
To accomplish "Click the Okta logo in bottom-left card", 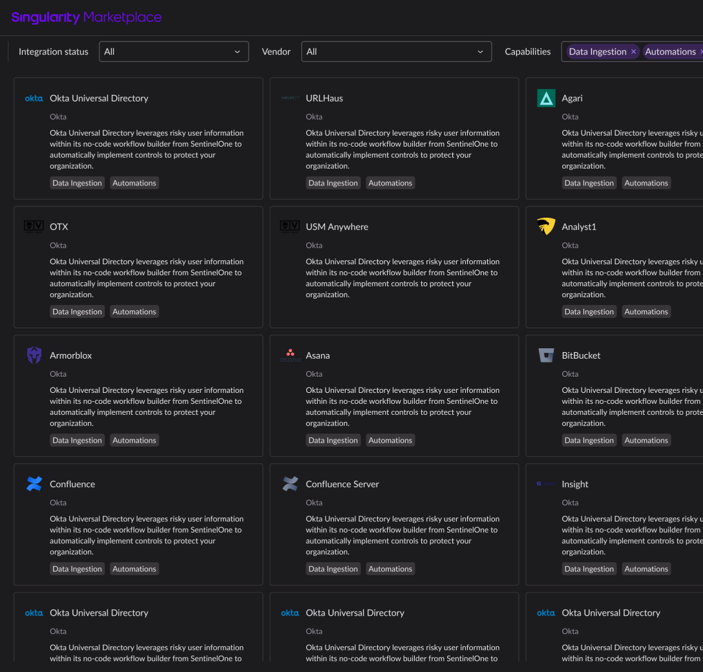I will click(x=34, y=613).
